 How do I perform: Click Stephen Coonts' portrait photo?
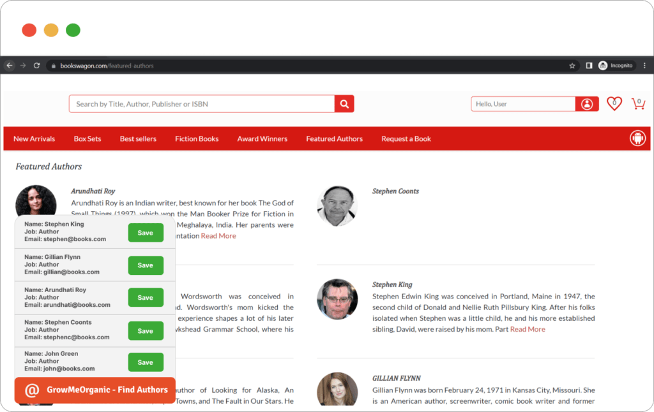pyautogui.click(x=337, y=206)
